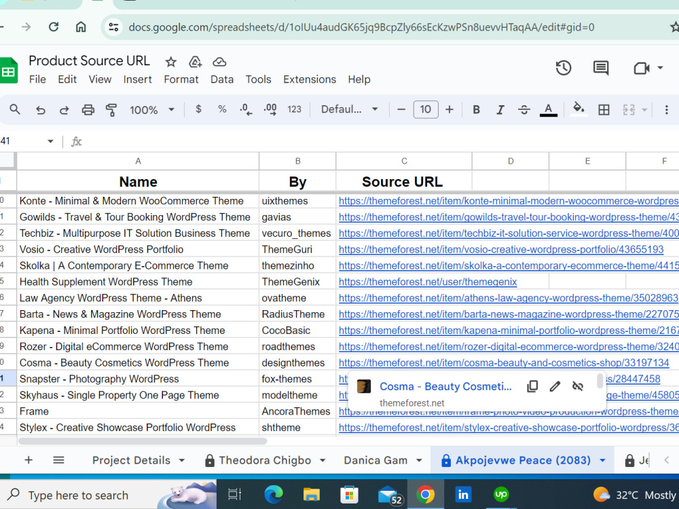Open the Vosio creative wordpress portfolio URL
The width and height of the screenshot is (679, 509).
[501, 249]
